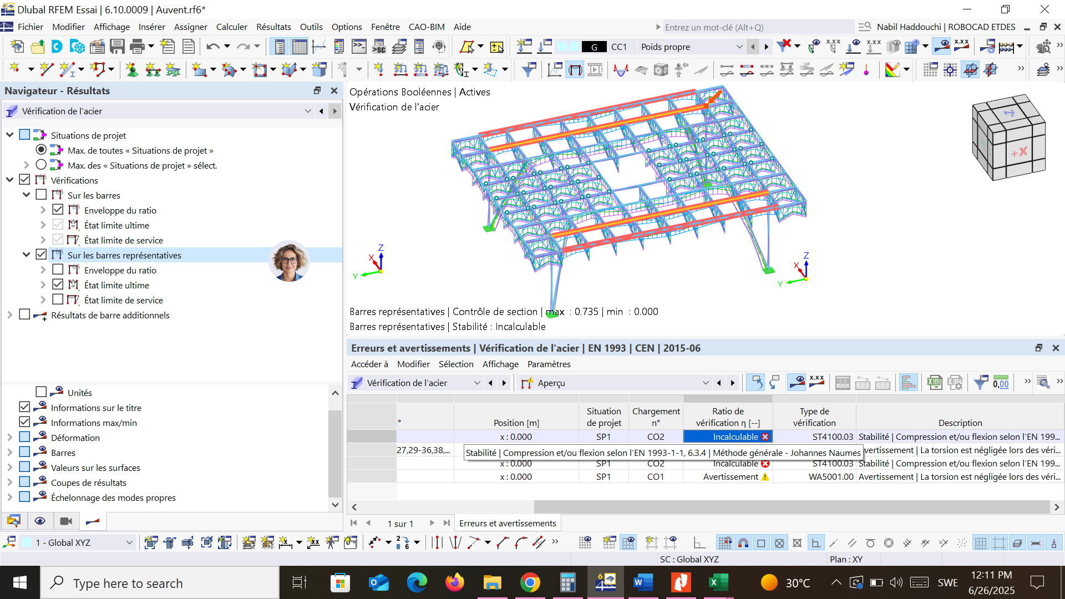Viewport: 1065px width, 599px height.
Task: Enable the Unités checkbox
Action: click(x=41, y=392)
